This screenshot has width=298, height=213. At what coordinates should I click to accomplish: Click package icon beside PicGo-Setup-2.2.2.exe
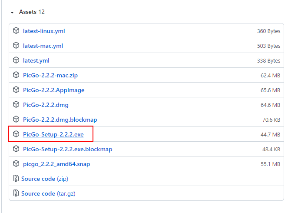(x=16, y=134)
